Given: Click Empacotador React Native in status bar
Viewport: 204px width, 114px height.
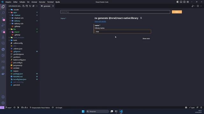Looking at the screenshot, I should point(40,108).
